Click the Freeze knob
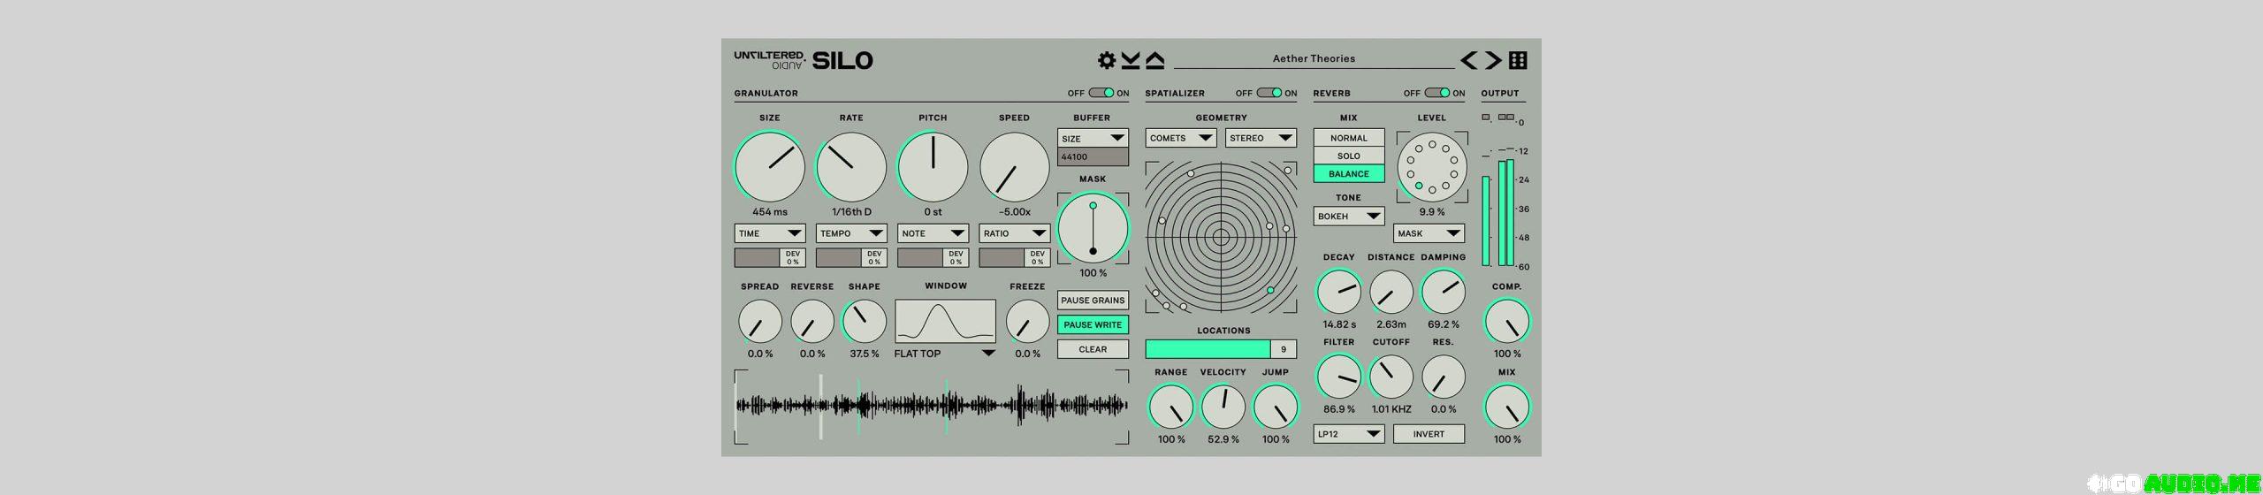2263x495 pixels. tap(1027, 321)
